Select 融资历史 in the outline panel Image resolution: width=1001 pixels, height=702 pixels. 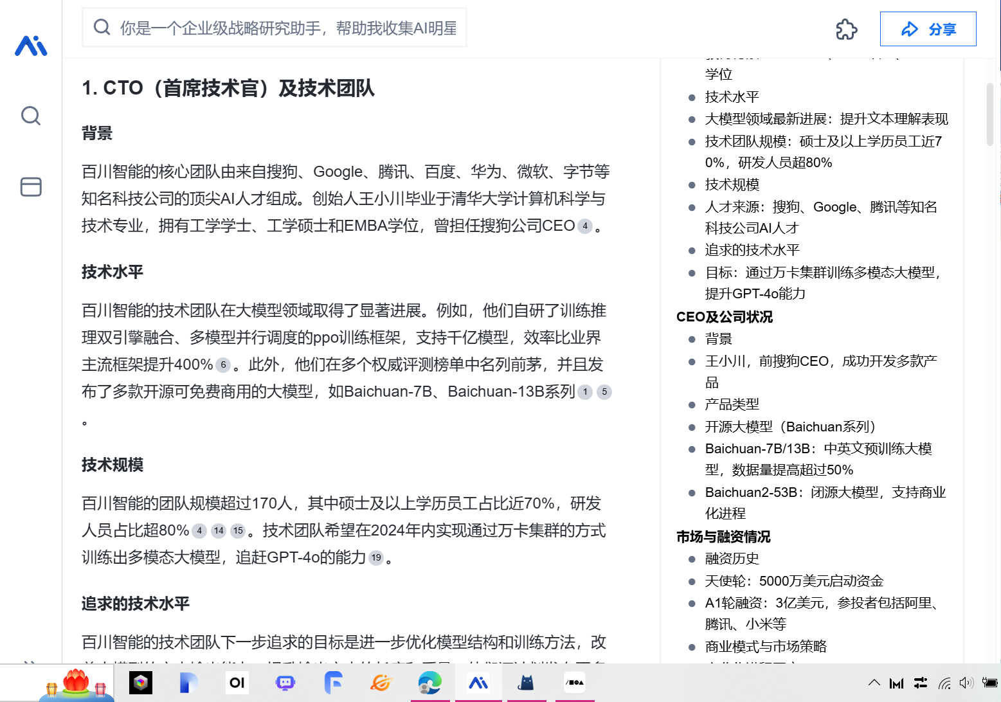tap(732, 559)
